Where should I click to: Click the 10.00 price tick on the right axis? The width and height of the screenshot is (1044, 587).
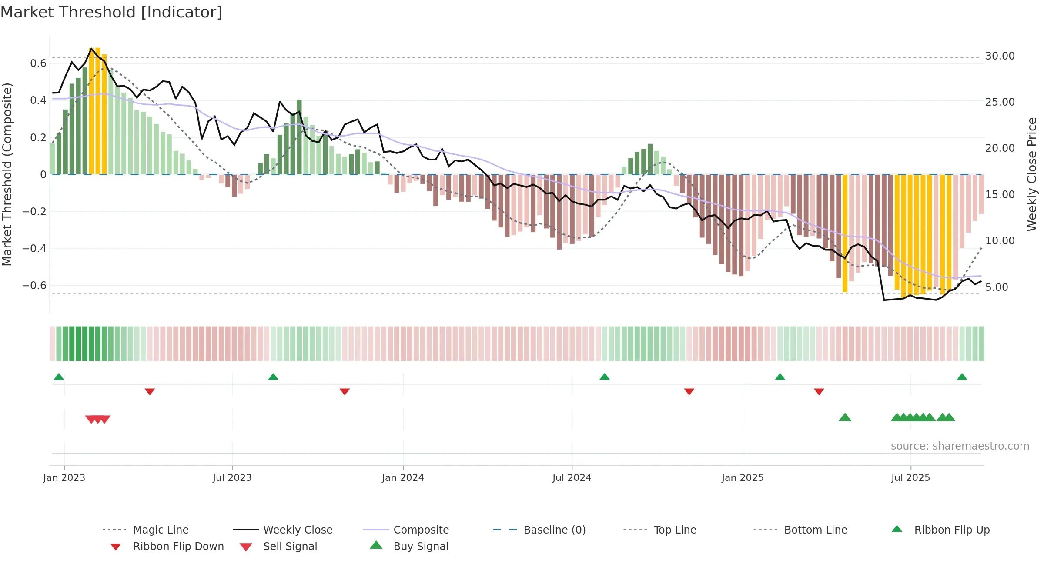point(1000,241)
